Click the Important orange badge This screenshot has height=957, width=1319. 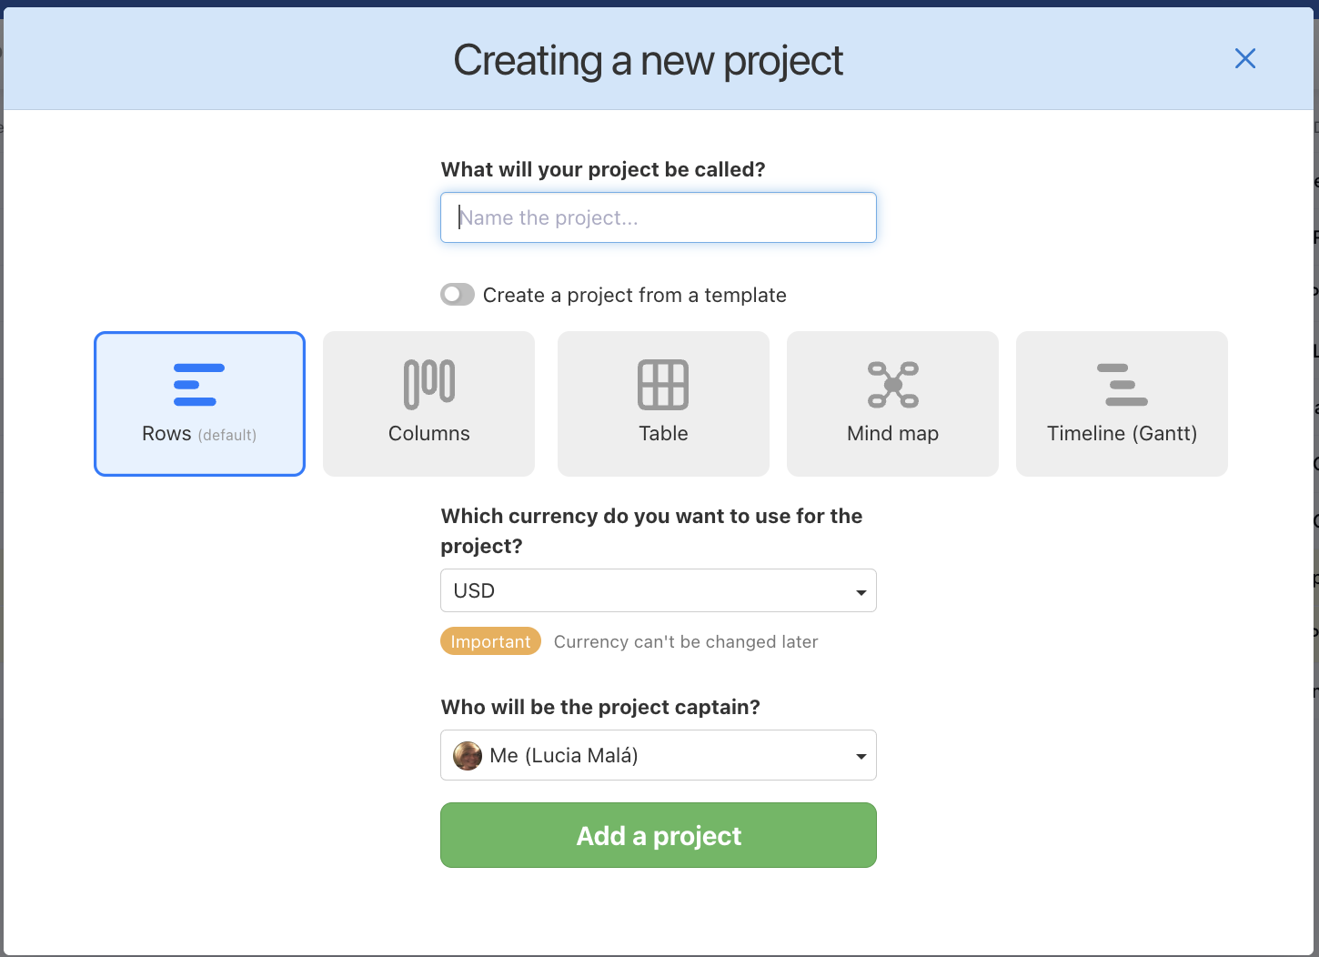tap(490, 640)
